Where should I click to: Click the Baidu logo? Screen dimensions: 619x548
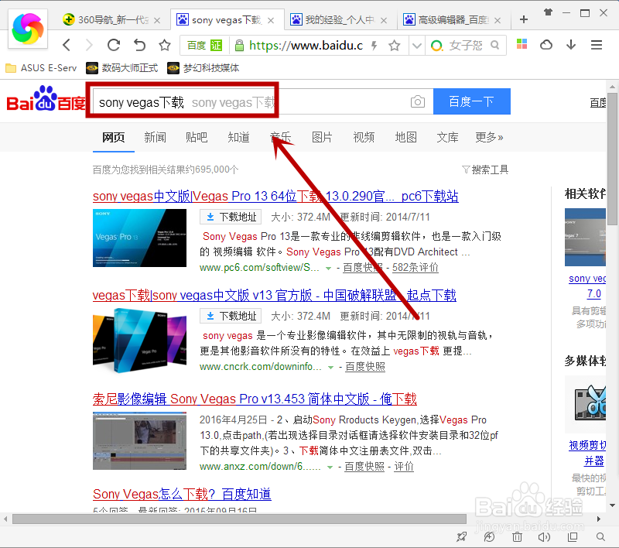click(46, 99)
